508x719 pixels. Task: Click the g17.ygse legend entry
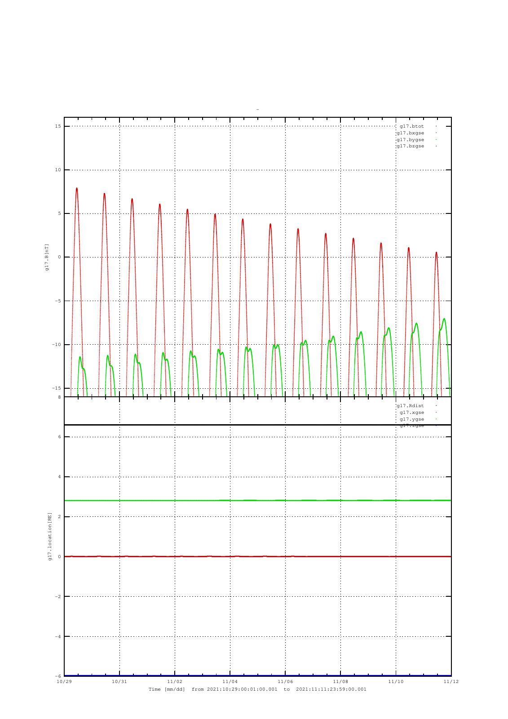click(412, 419)
